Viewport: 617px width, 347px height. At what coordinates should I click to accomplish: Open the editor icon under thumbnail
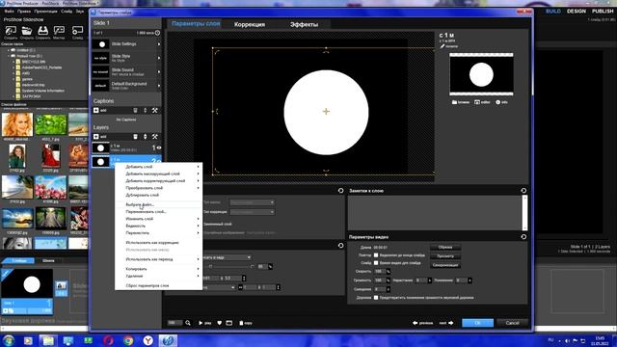(482, 102)
